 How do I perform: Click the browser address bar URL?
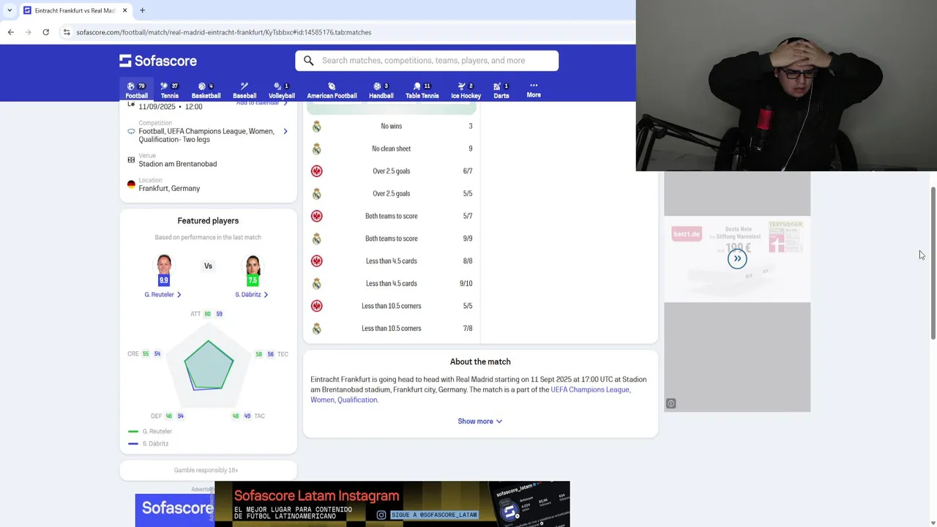[x=224, y=32]
